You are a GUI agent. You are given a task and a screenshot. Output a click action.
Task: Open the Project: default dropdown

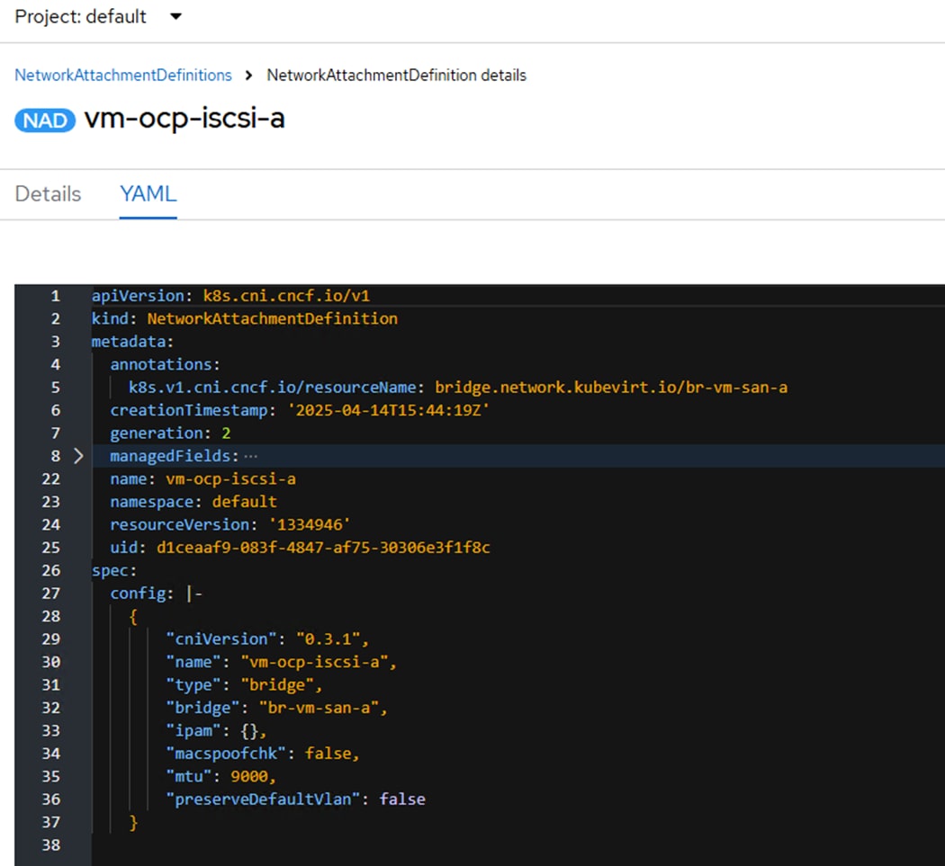97,17
